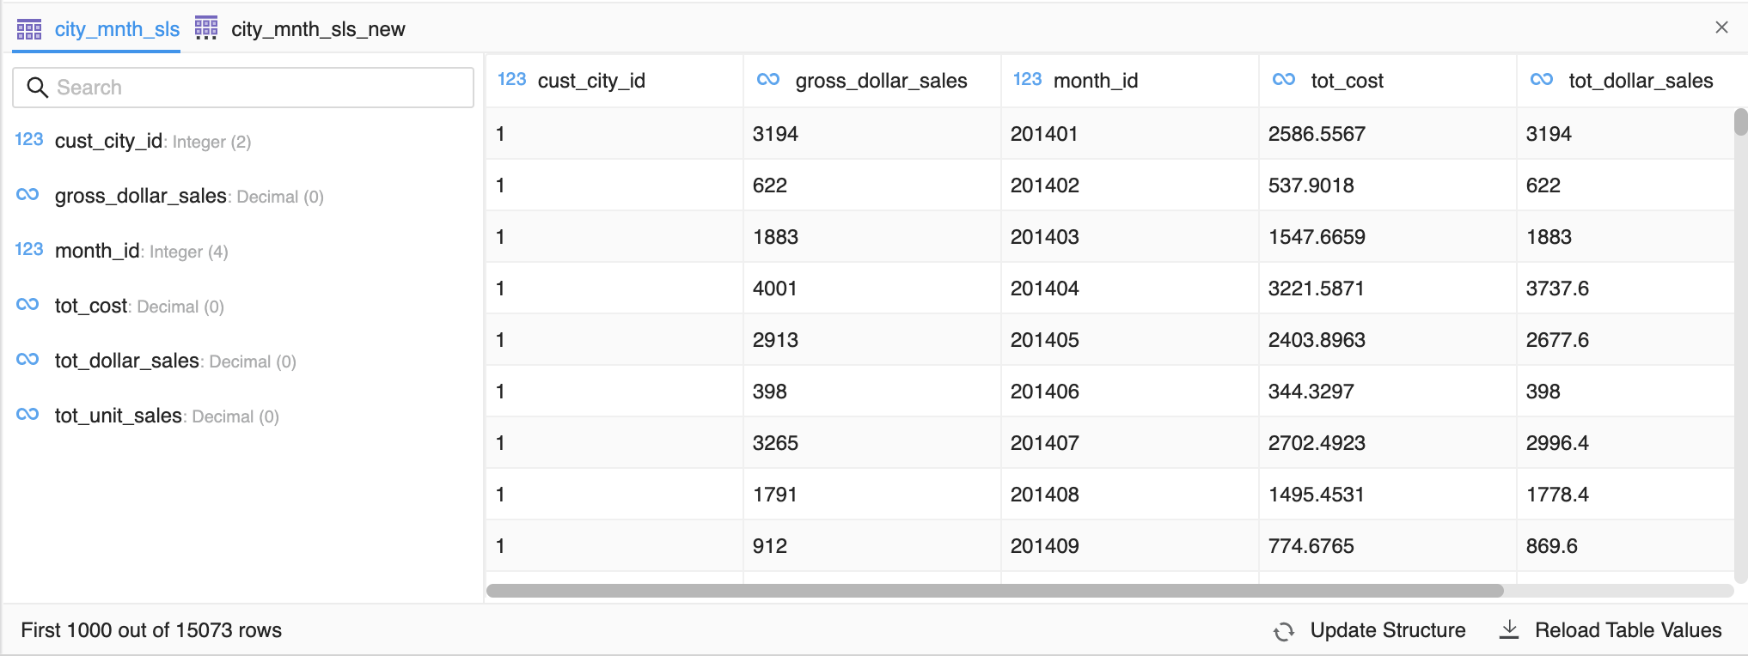The image size is (1748, 656).
Task: Click the integer type icon beside cust_city_id in the sidebar
Action: click(29, 140)
